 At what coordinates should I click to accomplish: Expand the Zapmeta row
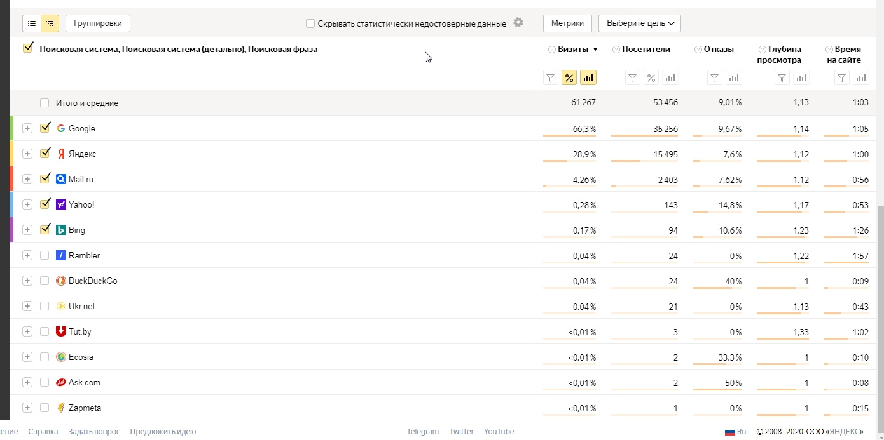coord(27,408)
